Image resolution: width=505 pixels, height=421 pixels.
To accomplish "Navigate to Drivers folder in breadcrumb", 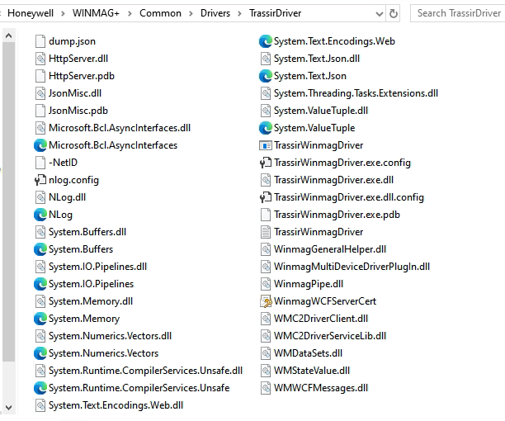I will coord(215,13).
